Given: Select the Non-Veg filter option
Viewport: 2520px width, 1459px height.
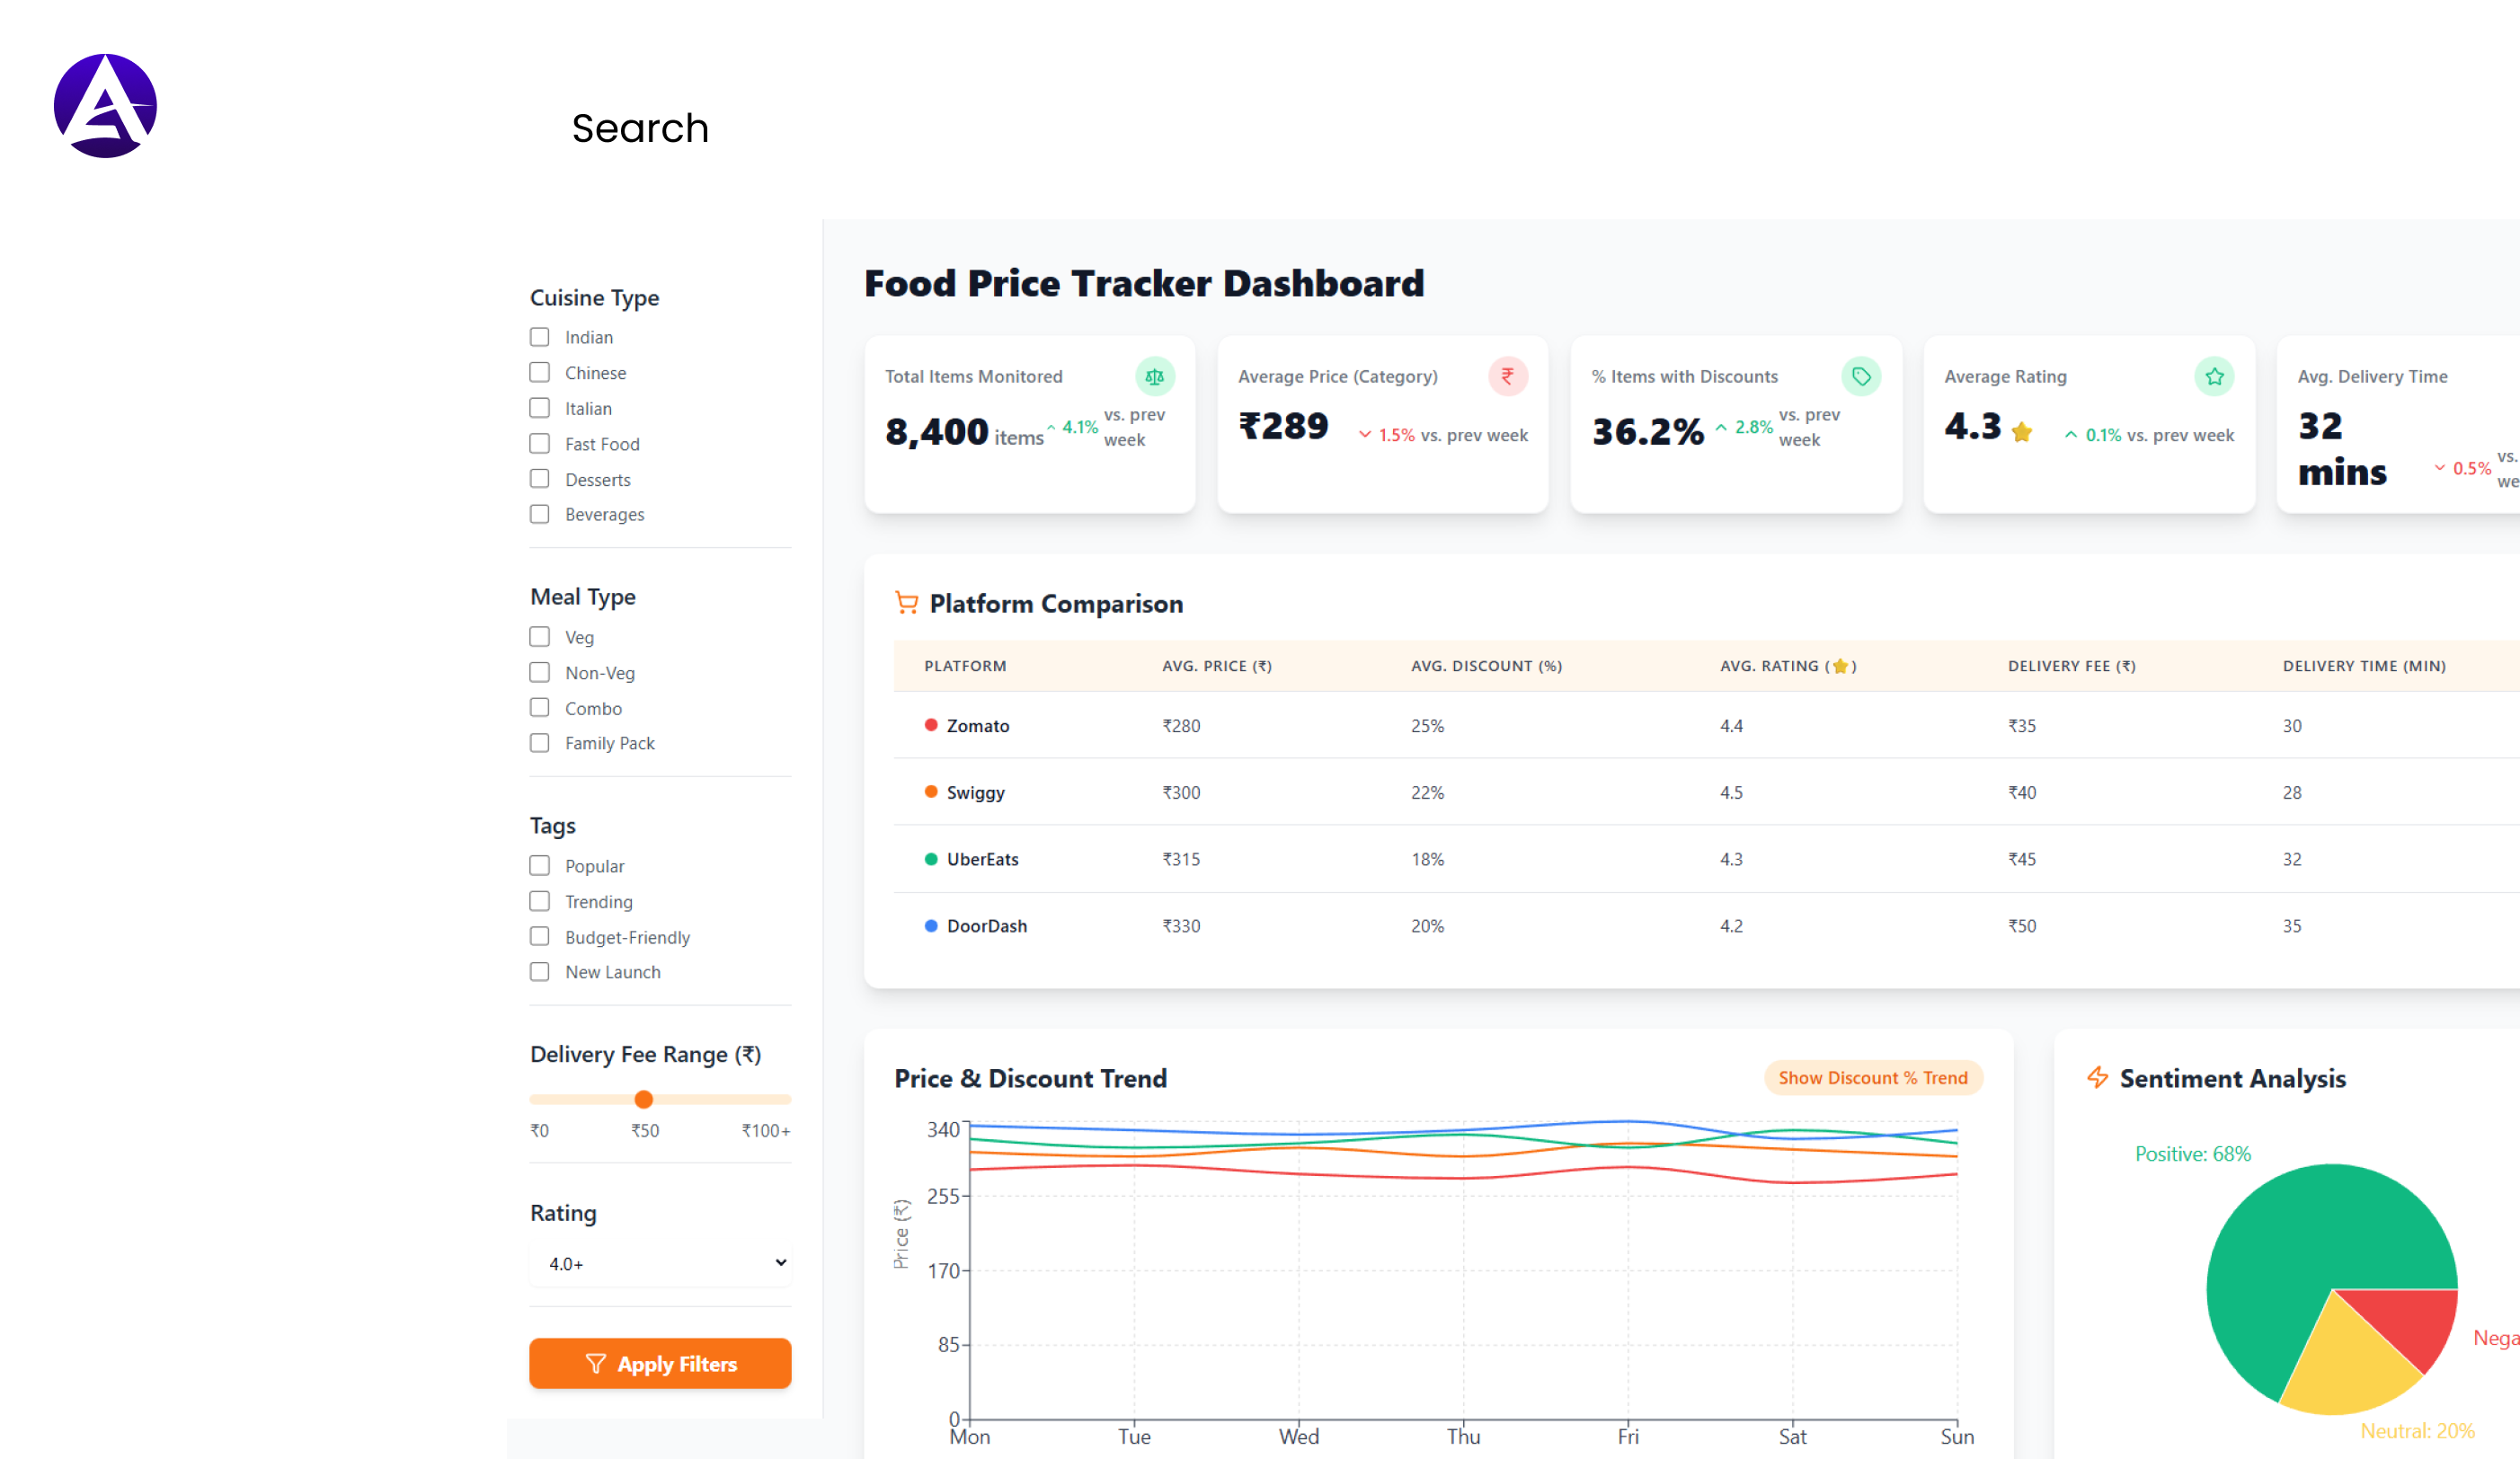Looking at the screenshot, I should pos(540,673).
